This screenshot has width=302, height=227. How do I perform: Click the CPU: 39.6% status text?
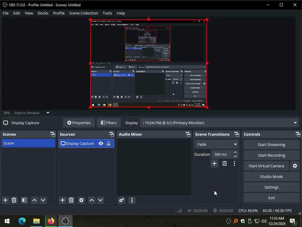tap(248, 210)
